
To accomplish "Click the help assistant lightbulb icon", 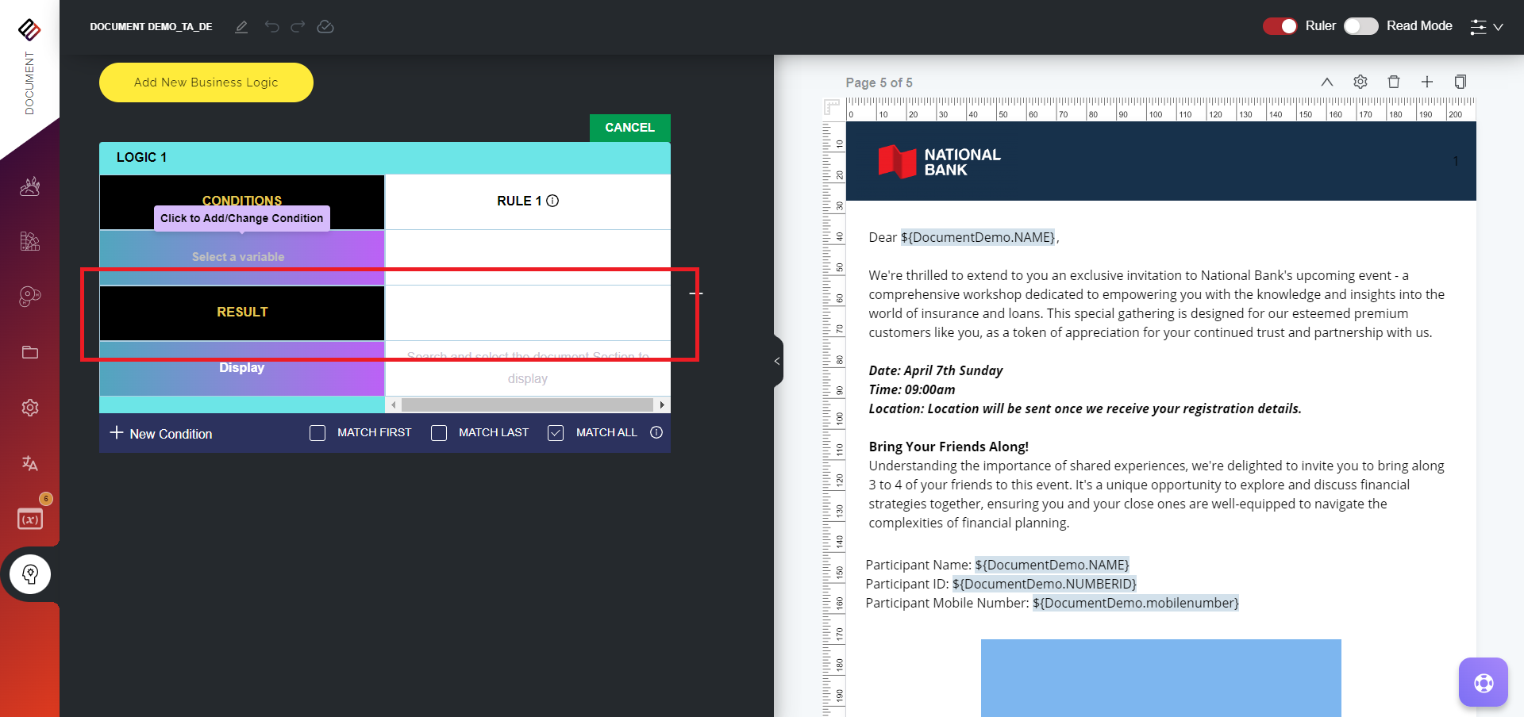I will pos(29,573).
